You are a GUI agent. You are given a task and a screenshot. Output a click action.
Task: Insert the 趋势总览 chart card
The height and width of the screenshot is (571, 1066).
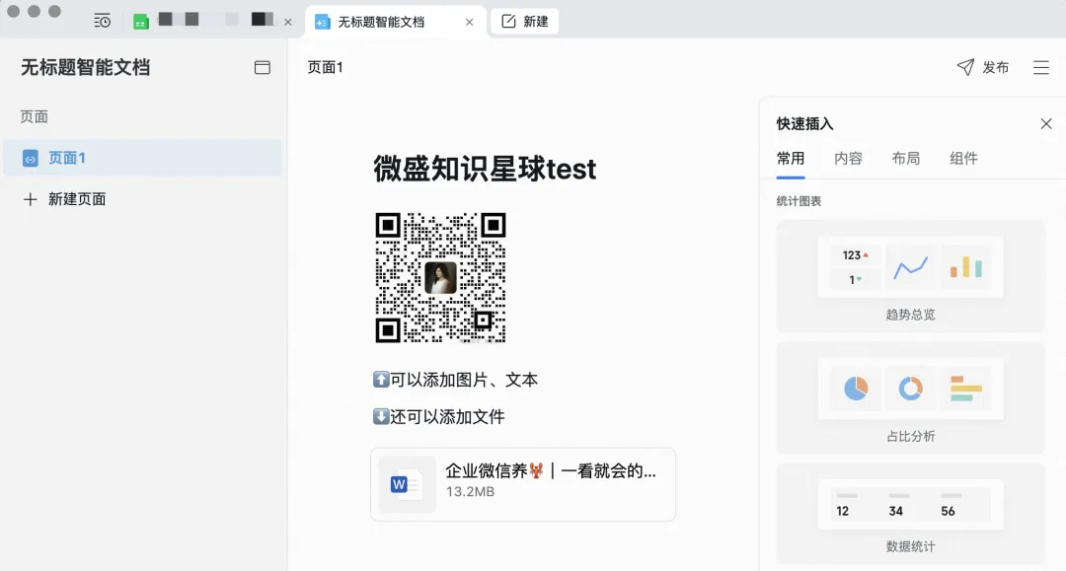(x=910, y=276)
